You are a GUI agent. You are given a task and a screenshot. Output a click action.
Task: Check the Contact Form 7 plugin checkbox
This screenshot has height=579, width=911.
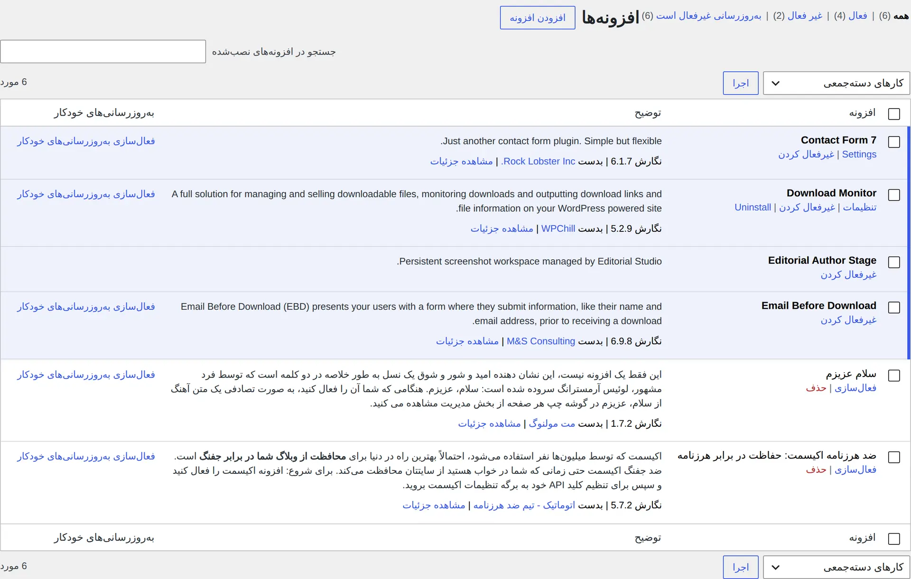click(894, 142)
